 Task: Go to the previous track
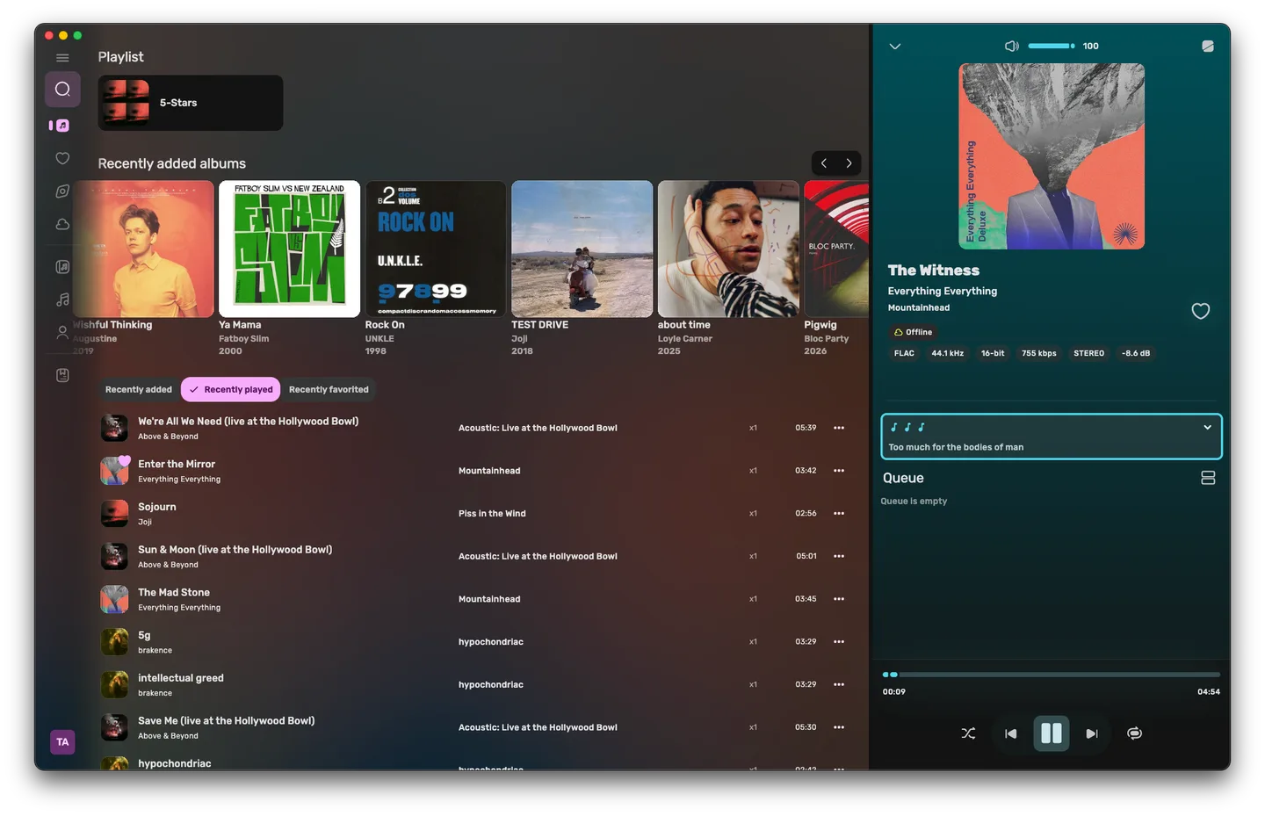click(x=1011, y=733)
